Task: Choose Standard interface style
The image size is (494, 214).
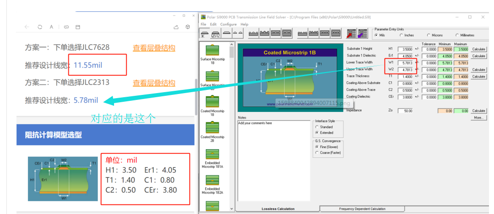Action: pos(317,127)
